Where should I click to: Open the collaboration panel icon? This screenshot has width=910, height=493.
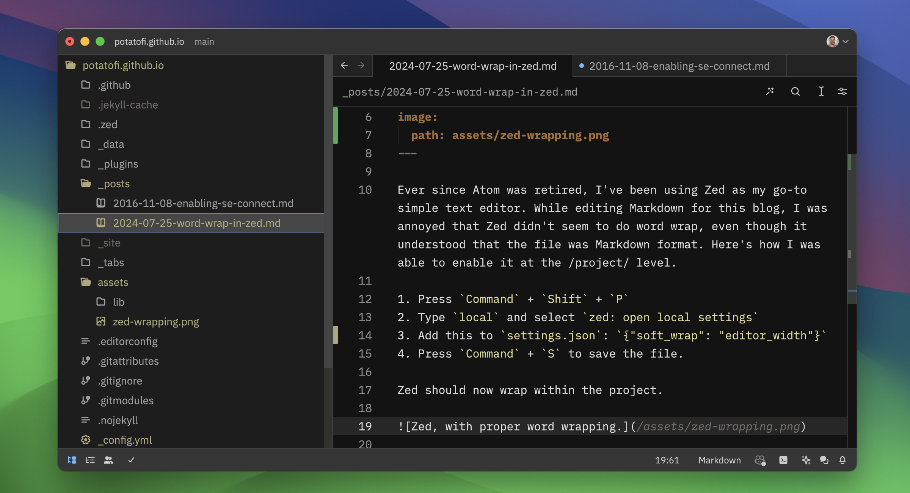(108, 460)
